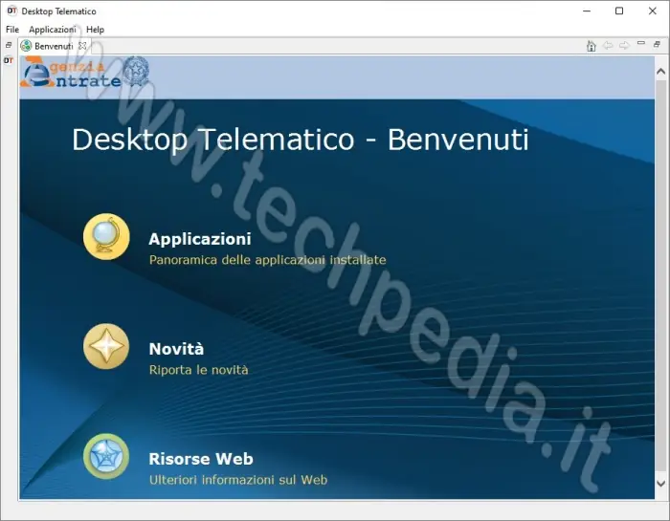The height and width of the screenshot is (521, 670).
Task: Minimize the Benvenuti view panel
Action: [641, 43]
